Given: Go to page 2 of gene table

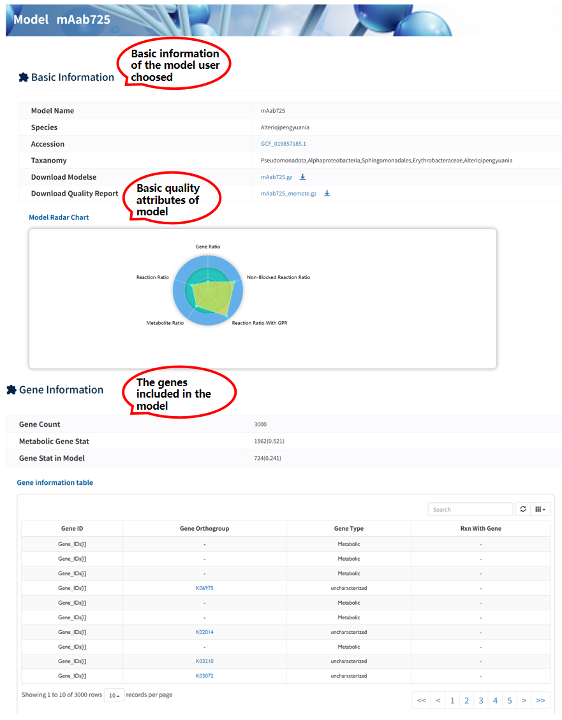Looking at the screenshot, I should tap(466, 700).
